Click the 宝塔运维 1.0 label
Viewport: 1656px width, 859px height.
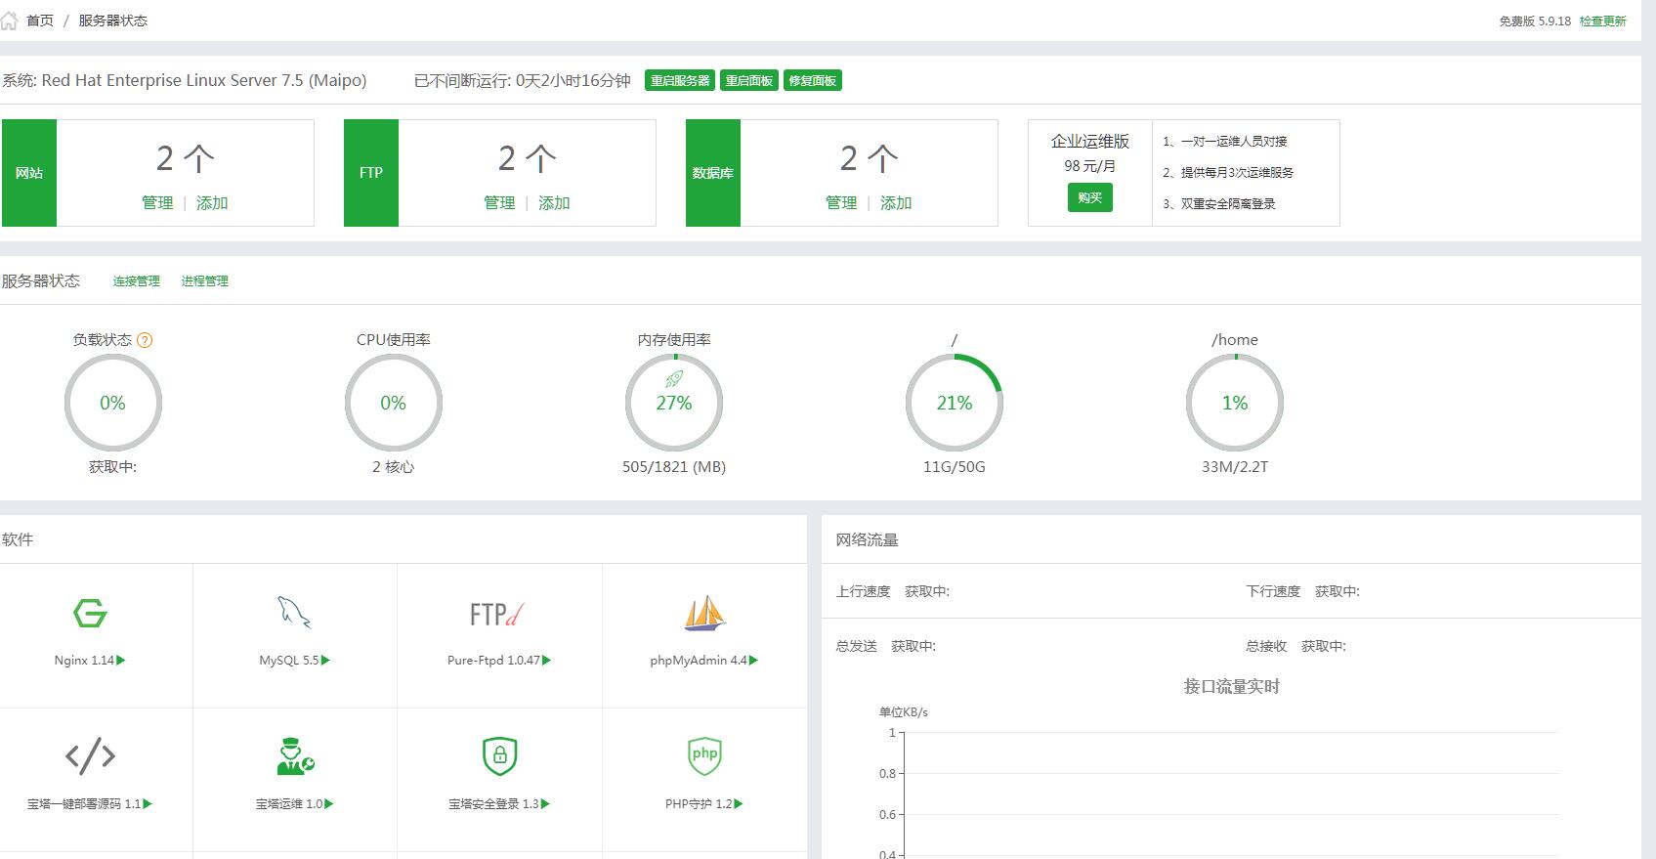click(x=289, y=804)
